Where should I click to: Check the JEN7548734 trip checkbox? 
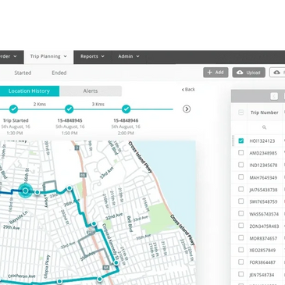point(241,274)
